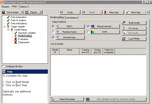Click the colorful SVM icon

click(93, 32)
